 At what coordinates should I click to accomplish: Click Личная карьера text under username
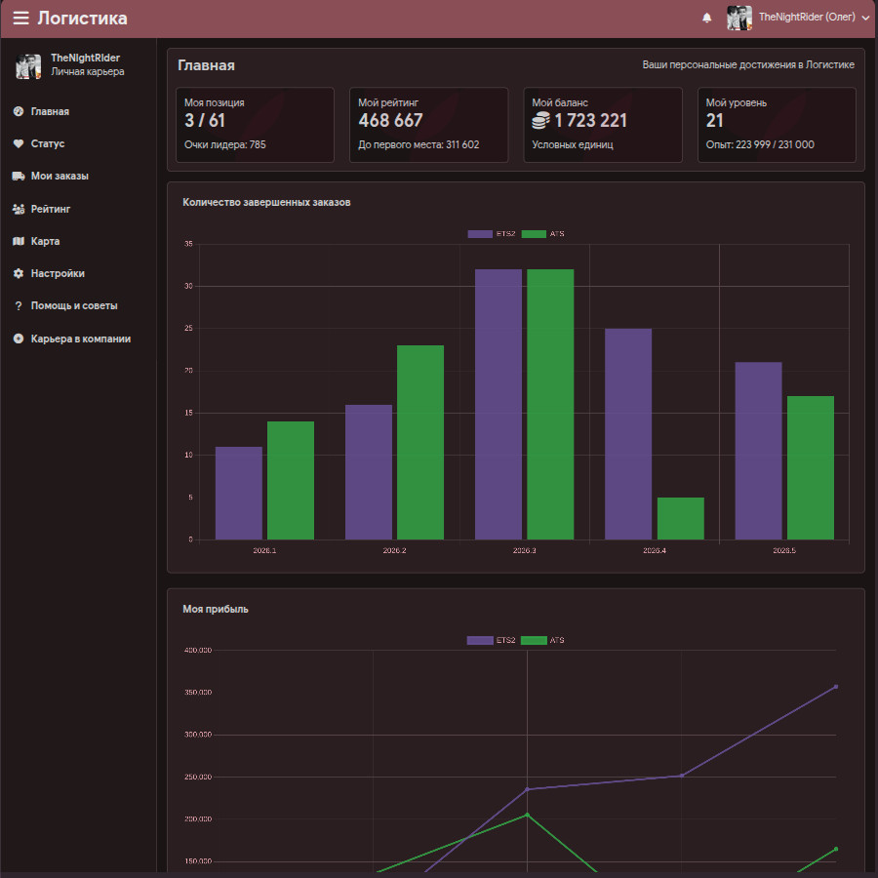point(88,71)
